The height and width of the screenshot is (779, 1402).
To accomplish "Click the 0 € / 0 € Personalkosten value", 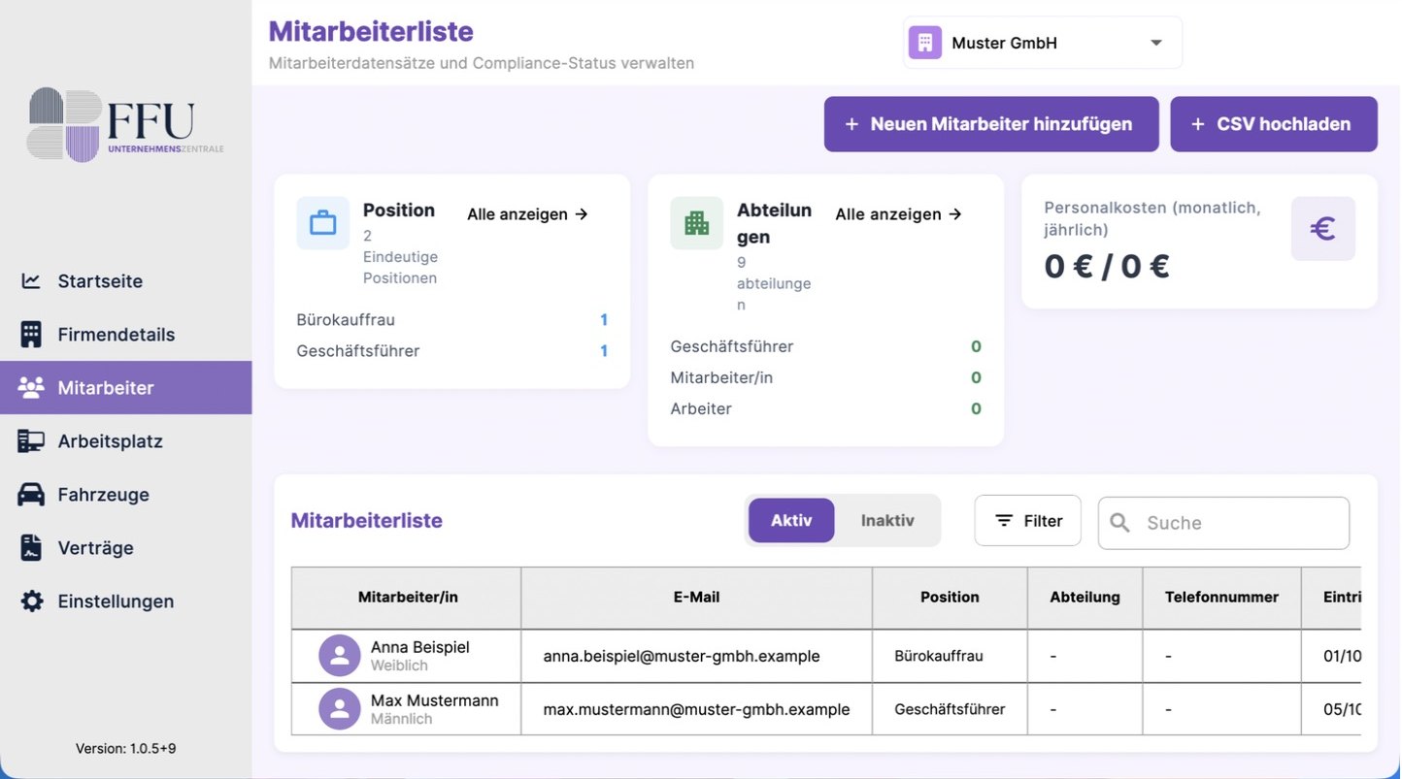I will (1106, 266).
